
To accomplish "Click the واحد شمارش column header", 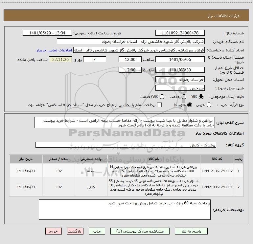I will tap(91, 159).
